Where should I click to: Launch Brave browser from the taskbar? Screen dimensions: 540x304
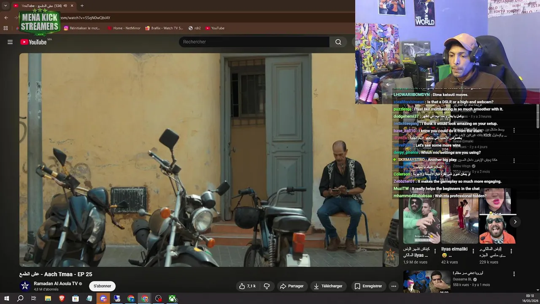[x=62, y=299]
